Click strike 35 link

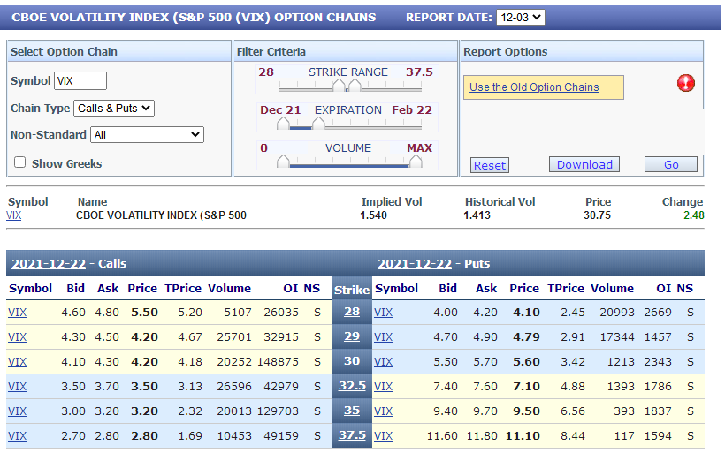pos(352,411)
